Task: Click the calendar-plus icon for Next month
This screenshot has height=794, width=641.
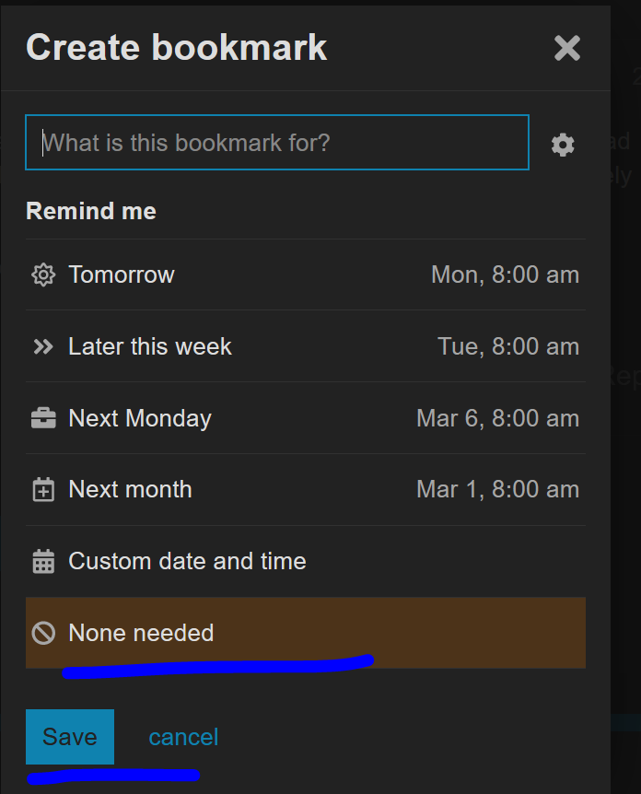Action: (43, 490)
